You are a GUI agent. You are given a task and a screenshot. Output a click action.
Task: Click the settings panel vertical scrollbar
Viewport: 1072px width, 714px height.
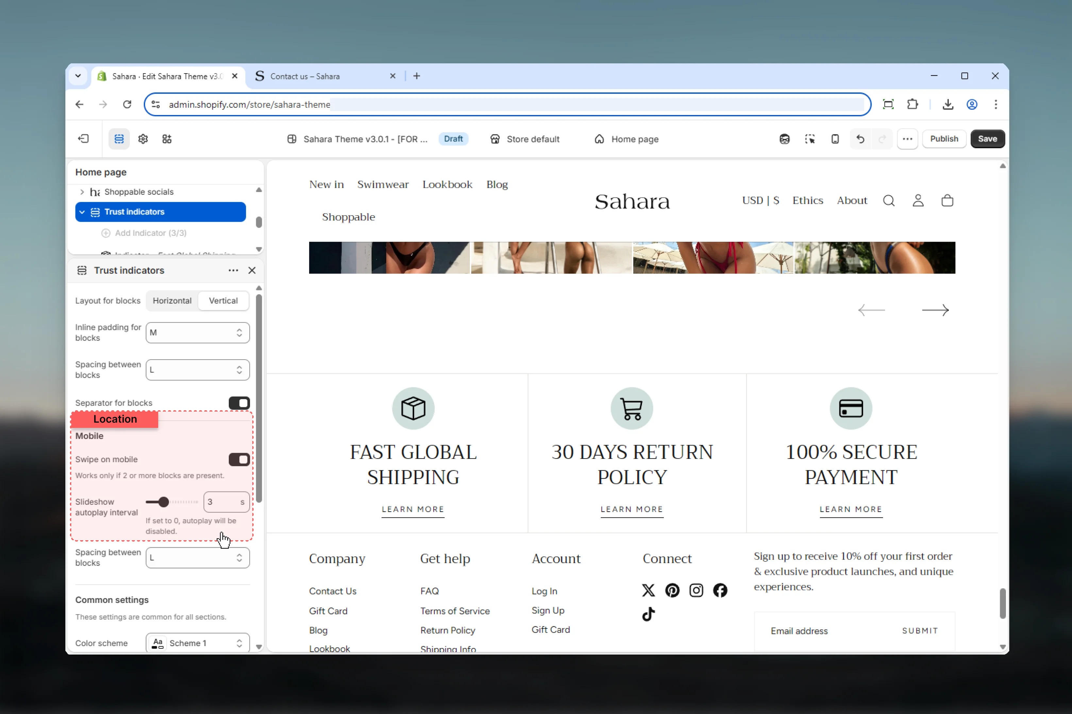259,398
